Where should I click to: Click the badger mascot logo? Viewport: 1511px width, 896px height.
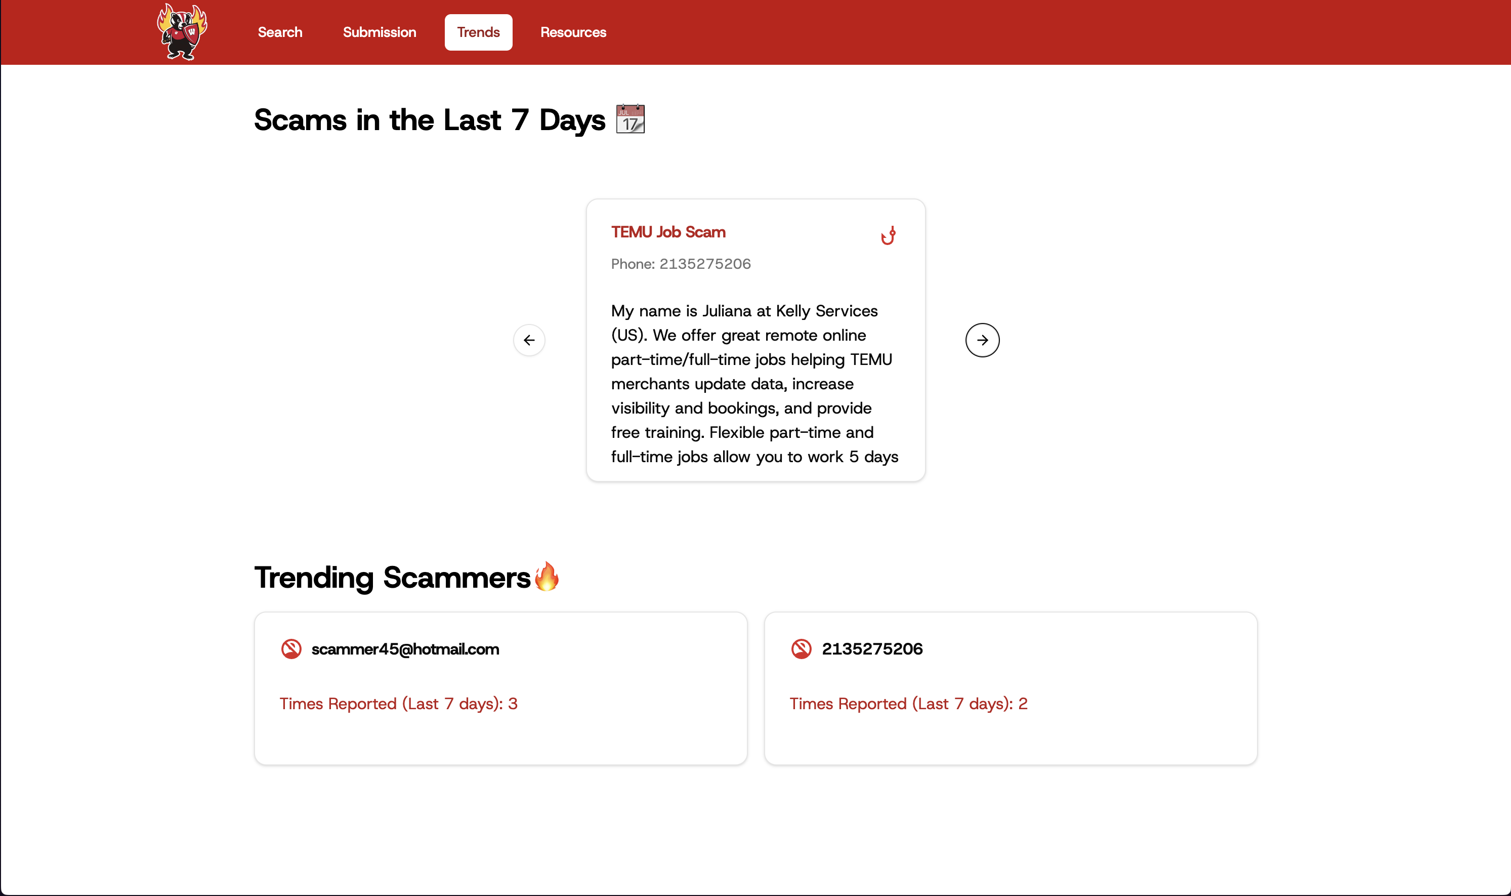pos(182,32)
